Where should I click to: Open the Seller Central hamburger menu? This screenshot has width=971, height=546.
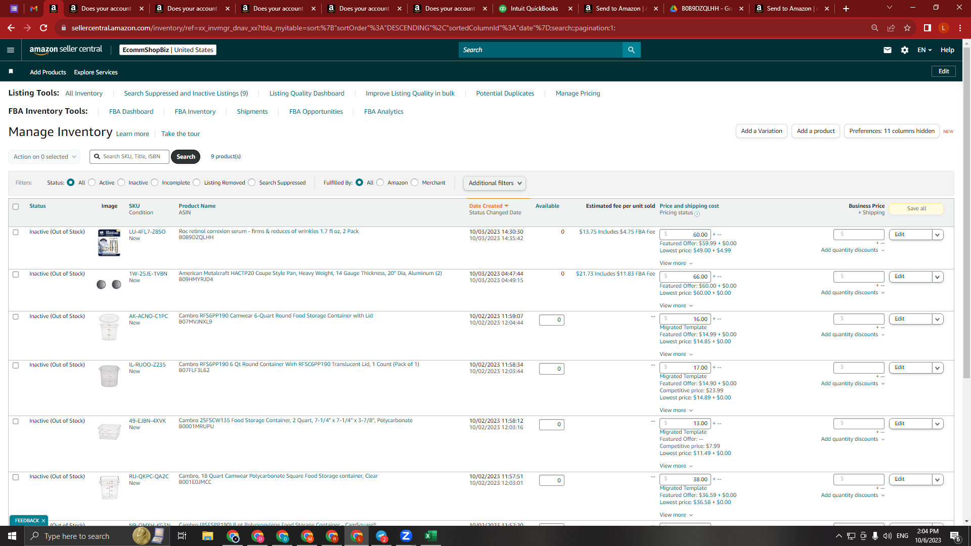(11, 50)
